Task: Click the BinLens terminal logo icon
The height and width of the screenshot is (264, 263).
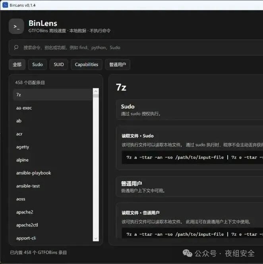Action: click(x=16, y=26)
